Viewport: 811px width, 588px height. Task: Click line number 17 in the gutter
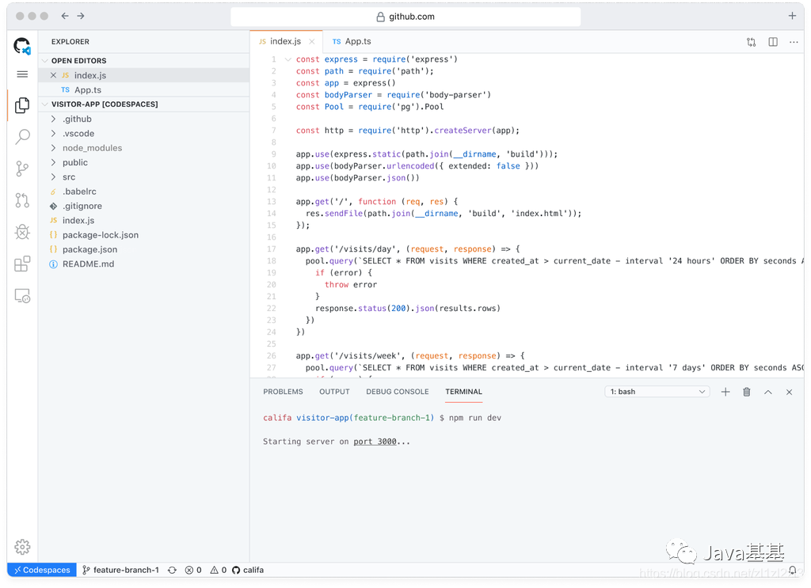[x=272, y=249]
